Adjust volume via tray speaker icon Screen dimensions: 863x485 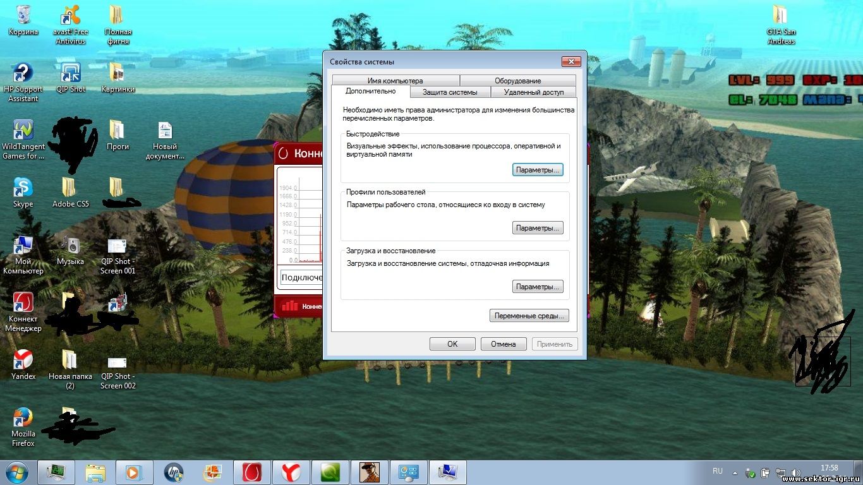[x=795, y=472]
